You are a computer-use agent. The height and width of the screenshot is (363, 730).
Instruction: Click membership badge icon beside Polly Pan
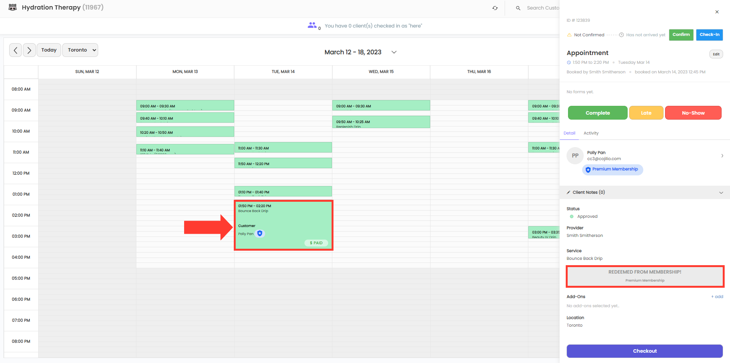coord(260,233)
